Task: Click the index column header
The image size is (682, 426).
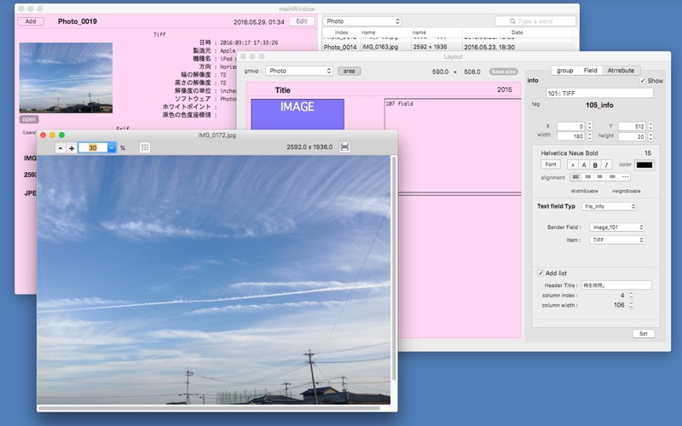Action: tap(342, 32)
